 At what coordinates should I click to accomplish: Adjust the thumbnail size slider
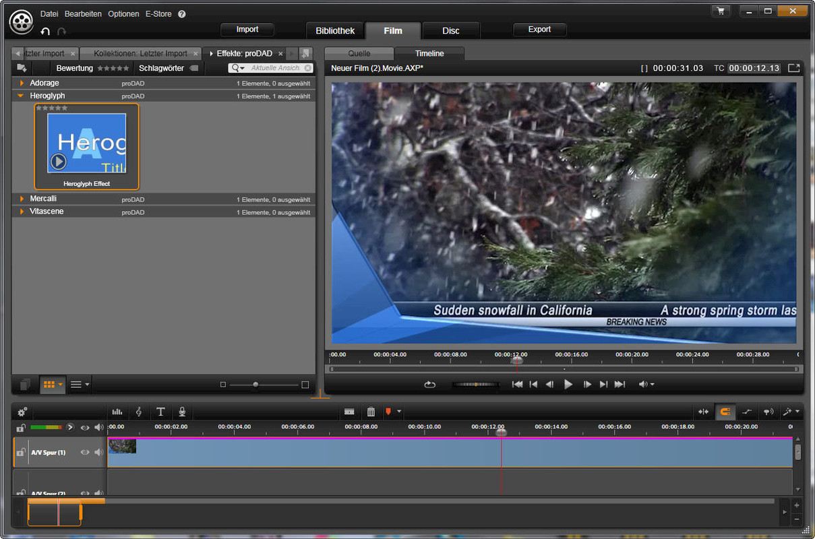click(255, 385)
